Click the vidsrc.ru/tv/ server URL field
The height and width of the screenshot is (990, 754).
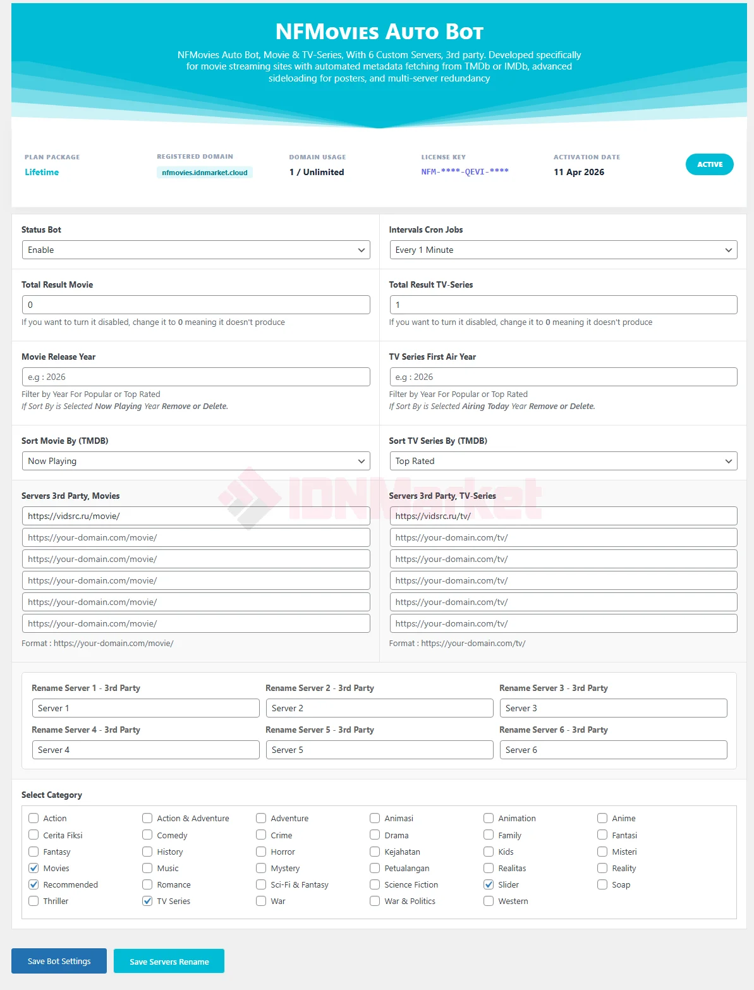[563, 516]
